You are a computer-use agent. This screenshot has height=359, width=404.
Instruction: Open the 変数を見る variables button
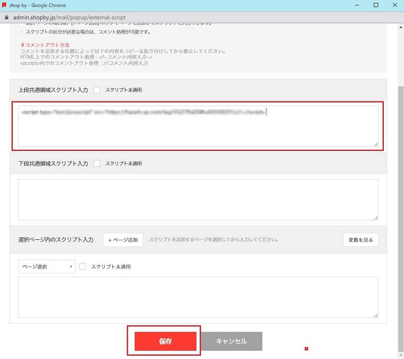pyautogui.click(x=361, y=240)
